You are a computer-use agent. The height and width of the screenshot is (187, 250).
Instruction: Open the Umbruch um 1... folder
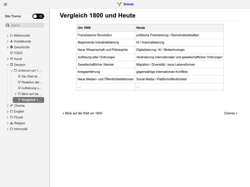[30, 71]
